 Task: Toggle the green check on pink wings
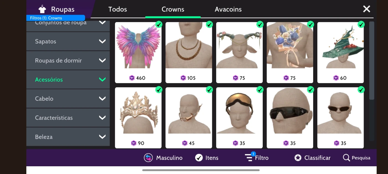(159, 25)
